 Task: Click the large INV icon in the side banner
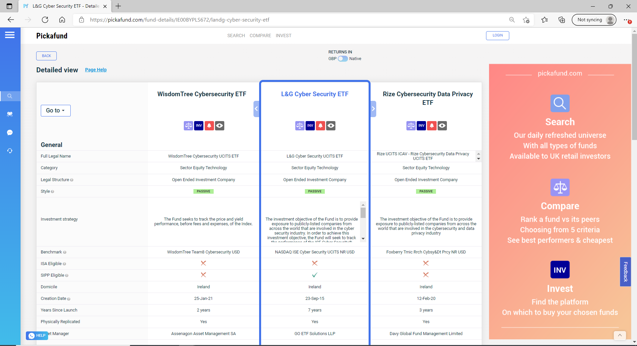(560, 270)
